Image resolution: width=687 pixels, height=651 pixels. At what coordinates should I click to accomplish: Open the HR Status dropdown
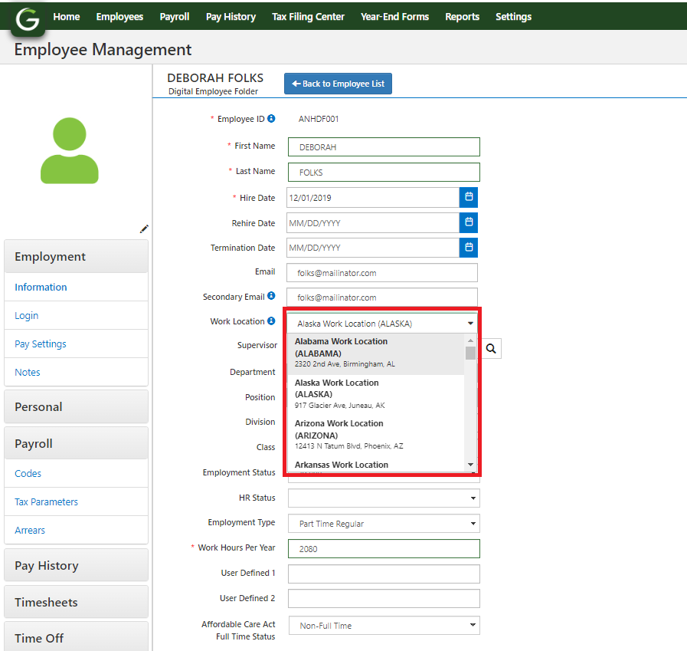point(384,498)
